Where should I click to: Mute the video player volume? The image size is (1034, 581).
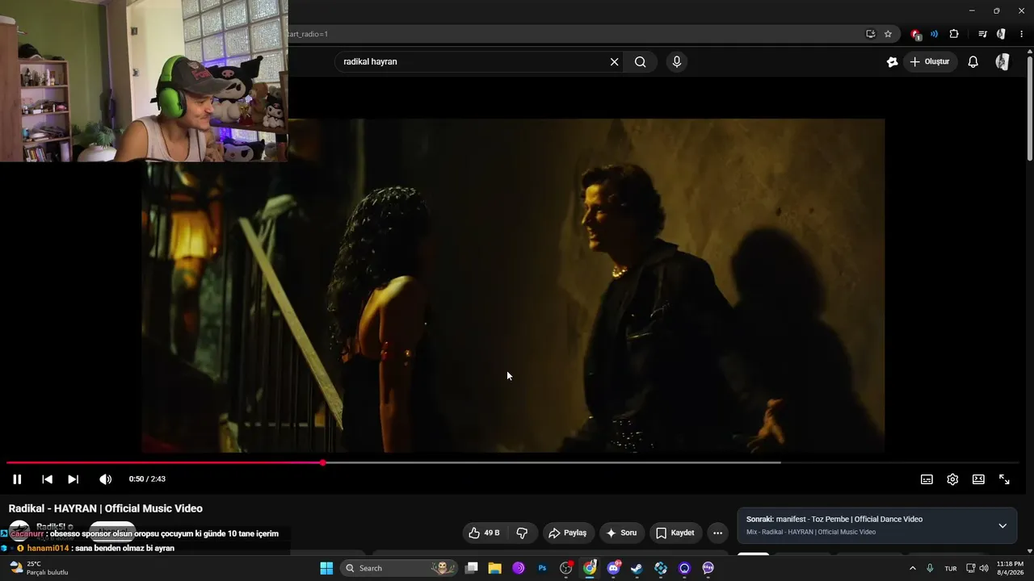tap(106, 479)
